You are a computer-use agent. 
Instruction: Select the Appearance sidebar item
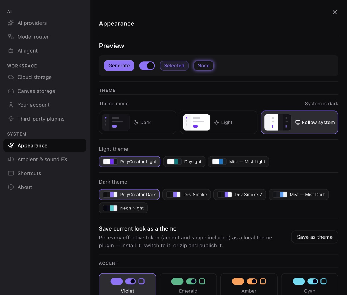[45, 145]
